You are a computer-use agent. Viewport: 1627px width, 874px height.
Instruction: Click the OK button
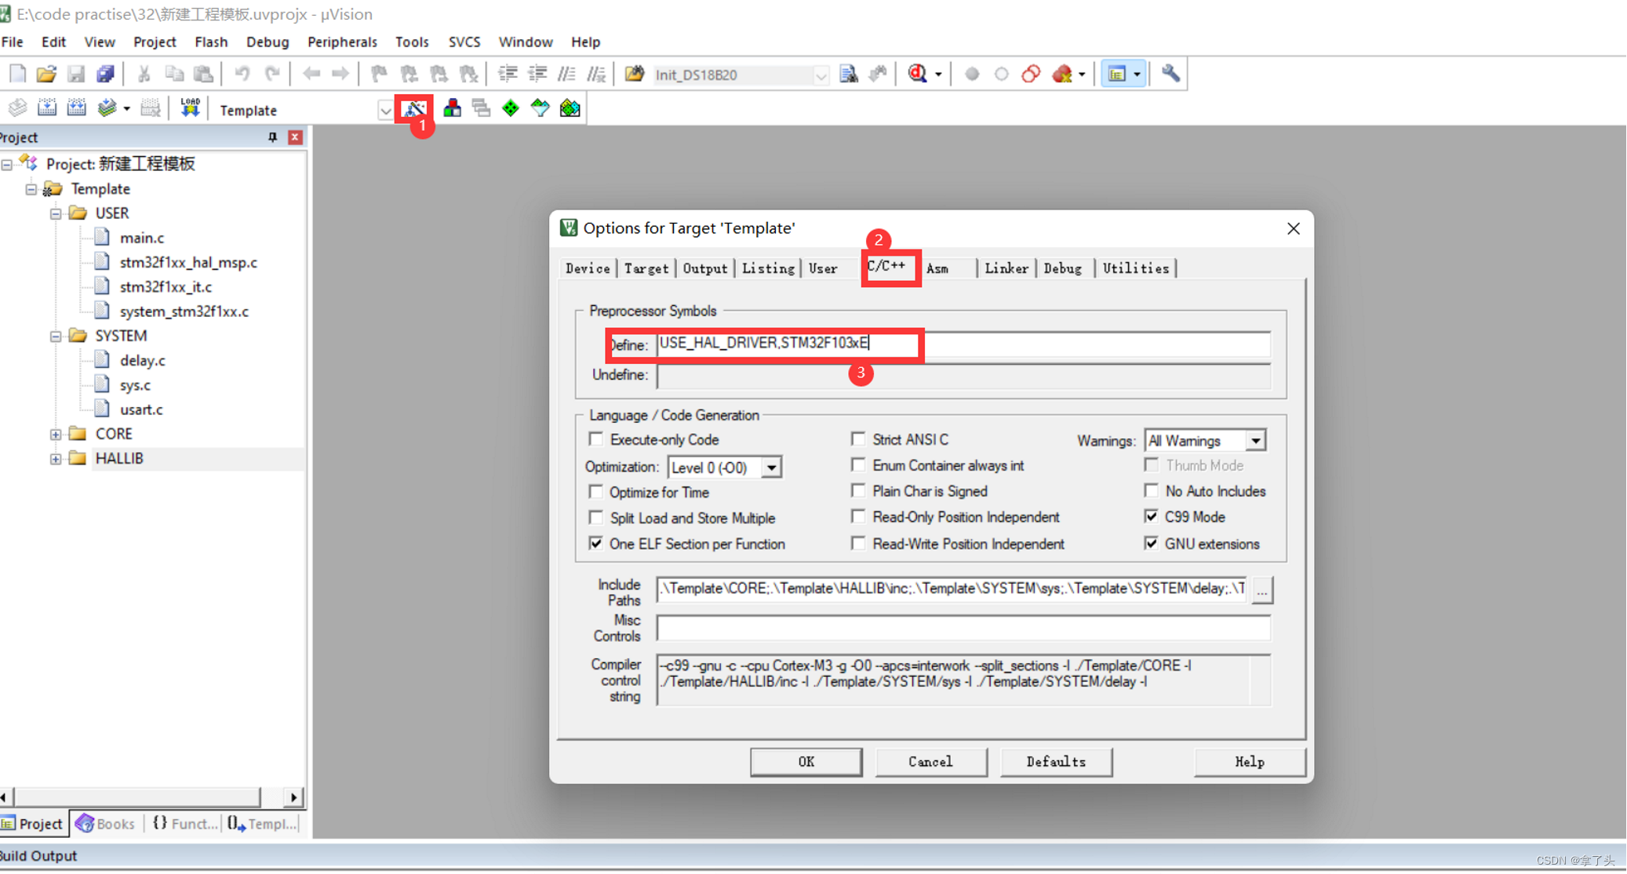806,761
